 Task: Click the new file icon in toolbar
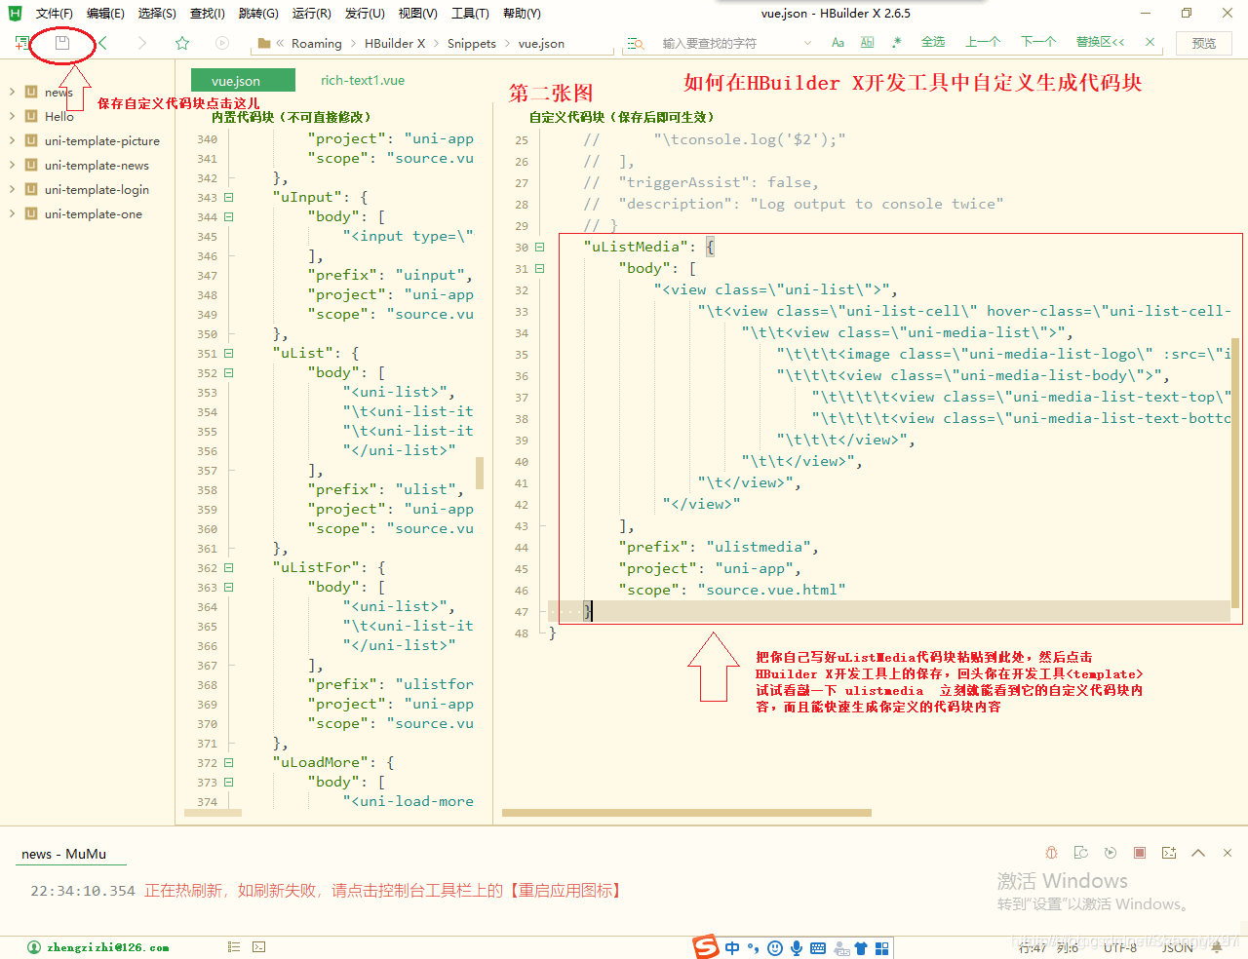pyautogui.click(x=21, y=43)
